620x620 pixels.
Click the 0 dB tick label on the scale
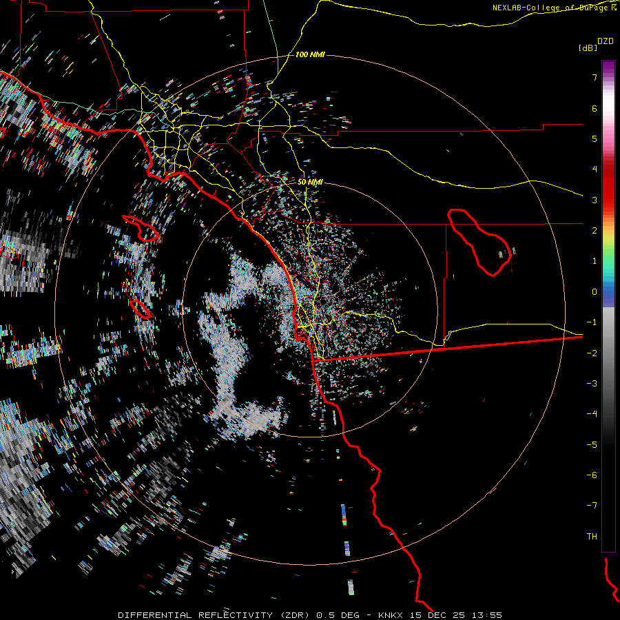595,292
